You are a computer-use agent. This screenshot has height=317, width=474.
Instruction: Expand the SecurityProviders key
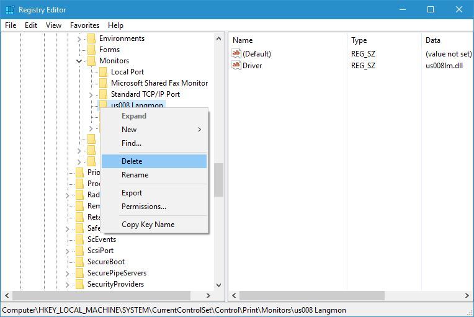(x=67, y=285)
